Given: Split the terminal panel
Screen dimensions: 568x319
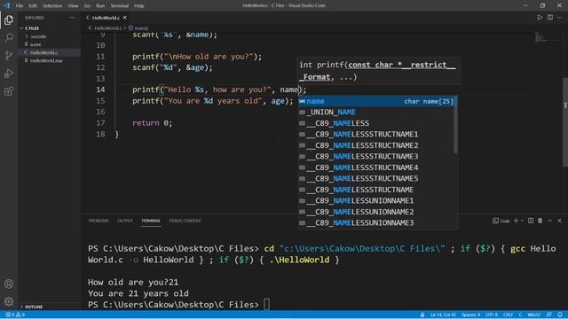Looking at the screenshot, I should (x=531, y=221).
